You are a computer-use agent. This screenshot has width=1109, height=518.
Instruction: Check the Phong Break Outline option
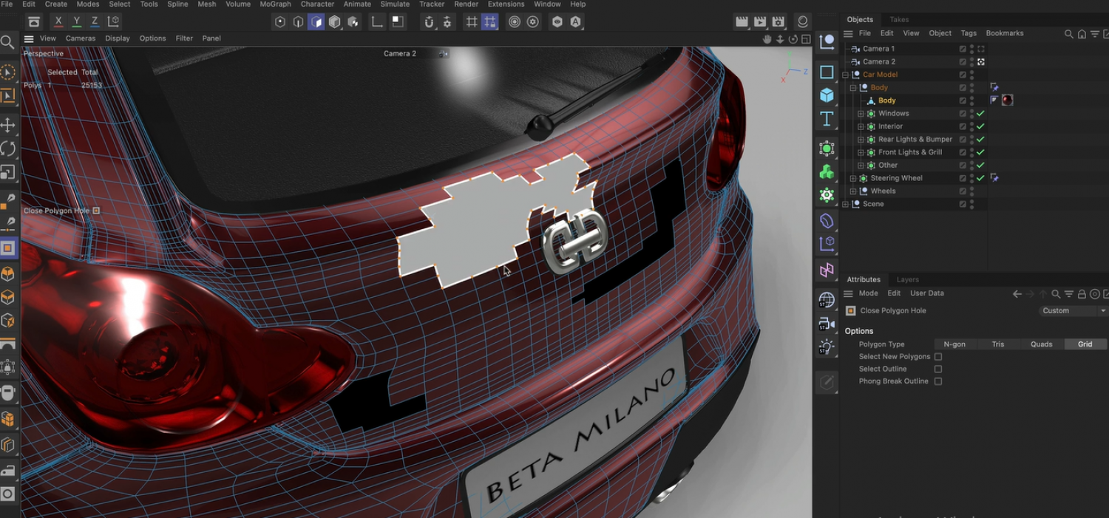(x=938, y=381)
